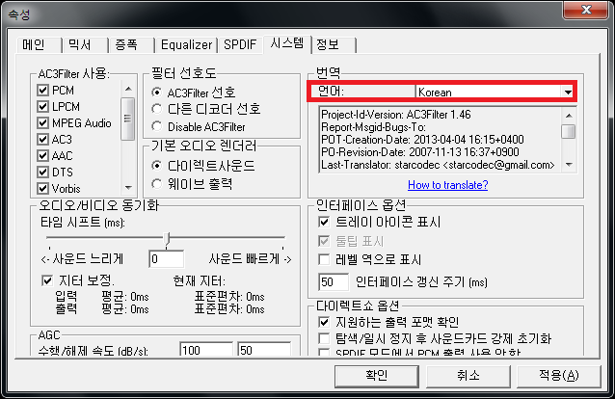615x399 pixels.
Task: Open the 정보 tab
Action: pyautogui.click(x=334, y=44)
